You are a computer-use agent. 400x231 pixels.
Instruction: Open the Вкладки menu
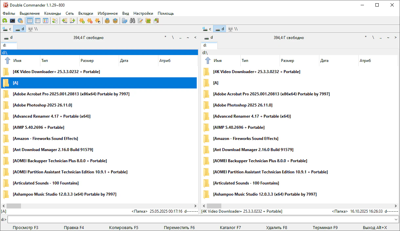click(x=86, y=13)
